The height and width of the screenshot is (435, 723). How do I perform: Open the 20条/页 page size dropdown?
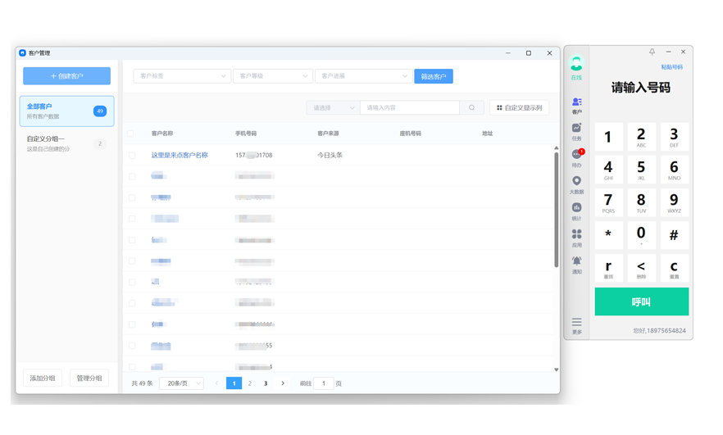pos(182,383)
